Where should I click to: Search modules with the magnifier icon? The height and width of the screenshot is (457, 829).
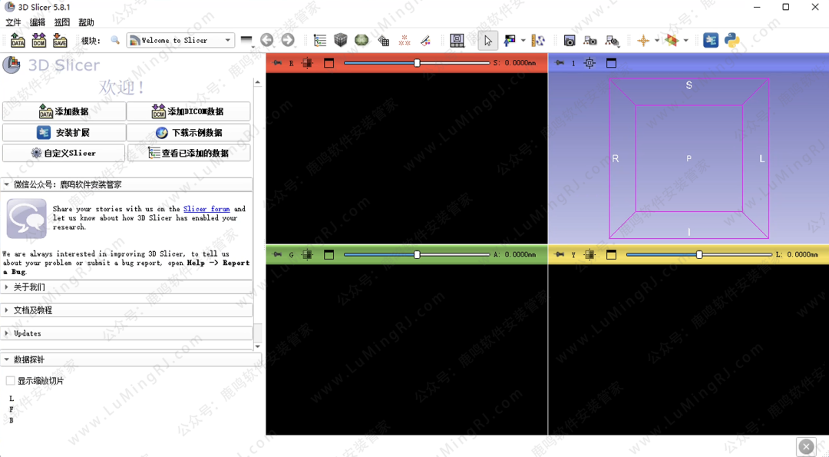[x=115, y=40]
